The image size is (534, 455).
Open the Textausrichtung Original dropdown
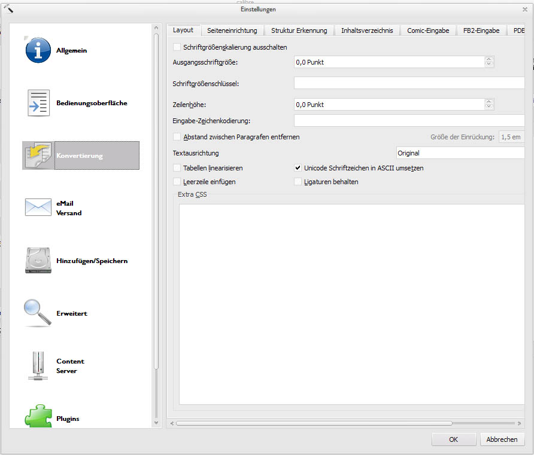pos(460,153)
